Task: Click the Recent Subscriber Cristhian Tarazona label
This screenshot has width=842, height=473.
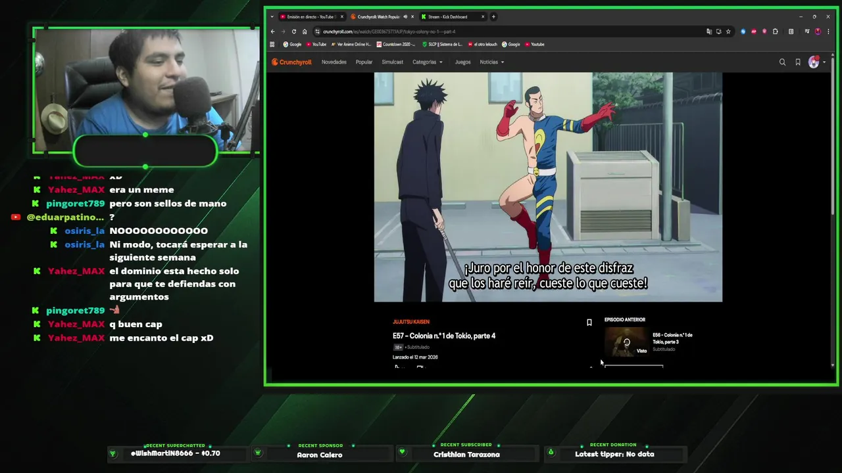Action: [x=466, y=455]
